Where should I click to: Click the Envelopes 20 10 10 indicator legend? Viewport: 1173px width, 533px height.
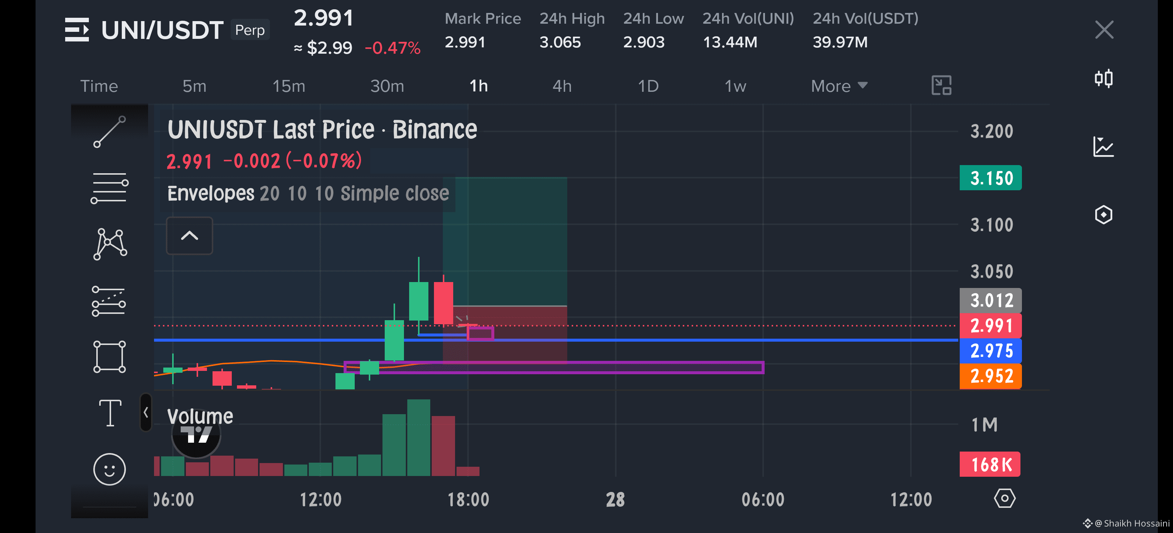(x=308, y=194)
